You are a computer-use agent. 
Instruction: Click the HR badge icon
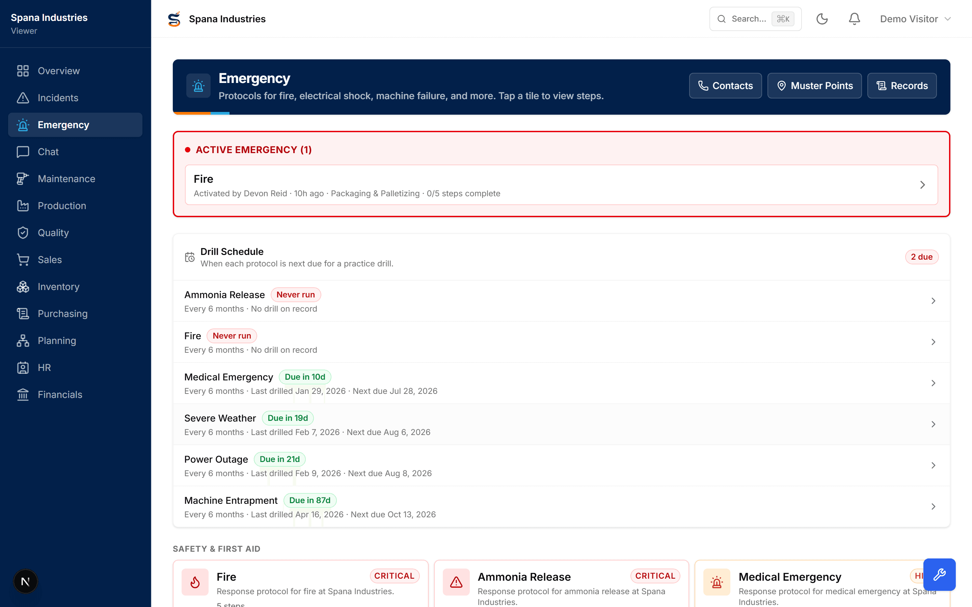click(23, 368)
